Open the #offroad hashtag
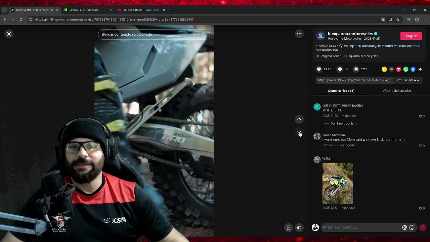The height and width of the screenshot is (242, 430). 414,46
